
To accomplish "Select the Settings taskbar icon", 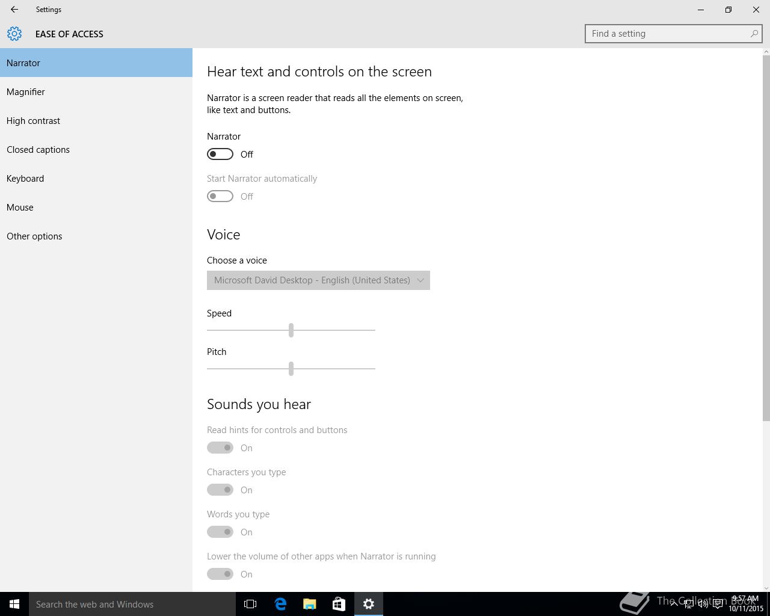I will (x=369, y=604).
